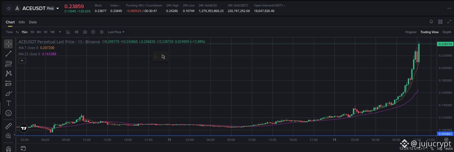Go to date using the bottom calendar icon
This screenshot has height=152, width=454.
(x=23, y=148)
